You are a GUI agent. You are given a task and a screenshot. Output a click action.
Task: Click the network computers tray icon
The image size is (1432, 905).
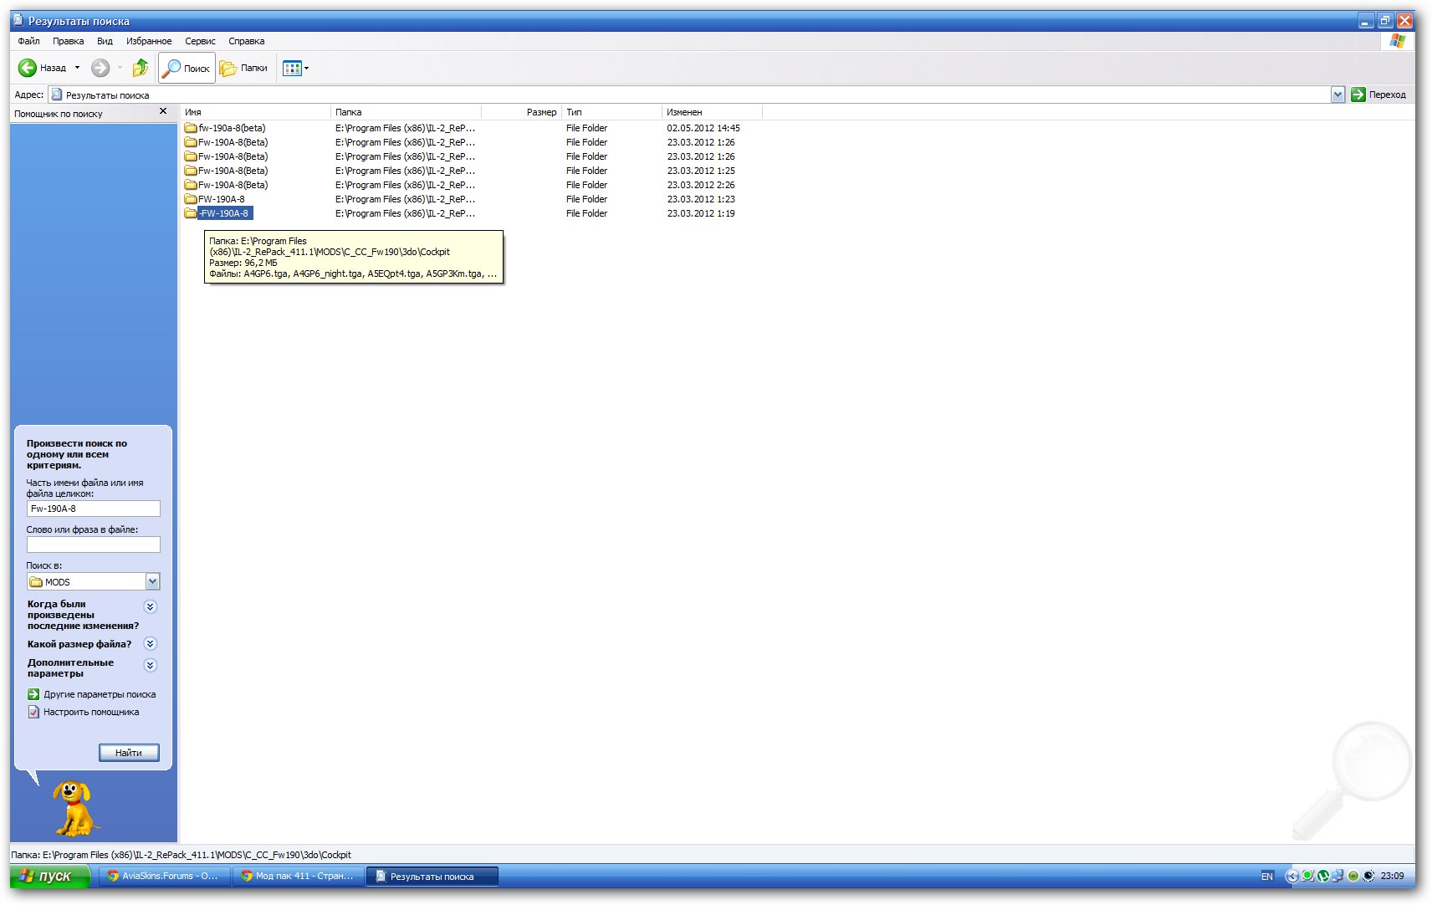(1337, 876)
